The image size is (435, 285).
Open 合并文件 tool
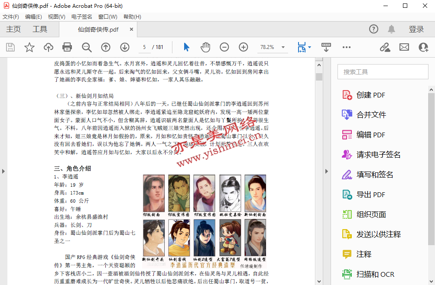[x=364, y=115]
